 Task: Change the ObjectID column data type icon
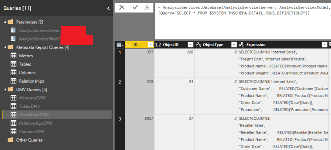click(x=158, y=45)
